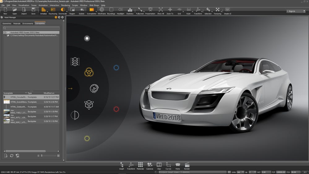Open the bottom Transform module
The image size is (309, 174).
pyautogui.click(x=131, y=166)
